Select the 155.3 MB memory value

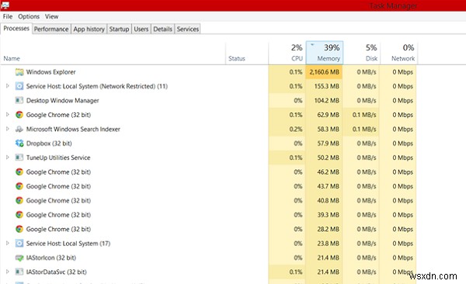pyautogui.click(x=327, y=86)
